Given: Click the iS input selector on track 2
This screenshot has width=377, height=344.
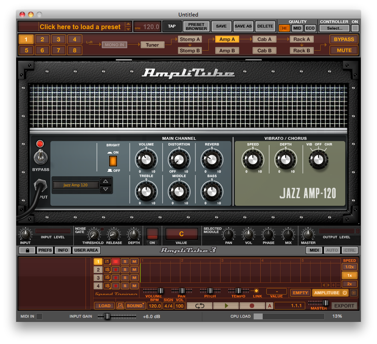Looking at the screenshot, I should click(x=107, y=270).
